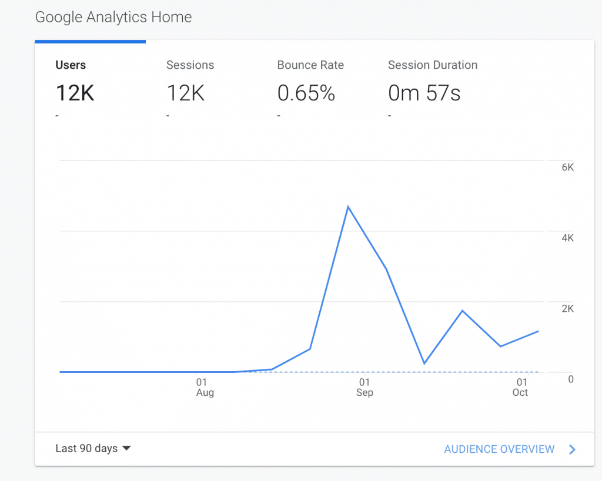Click the 12K value under Sessions
602x481 pixels.
click(x=185, y=93)
